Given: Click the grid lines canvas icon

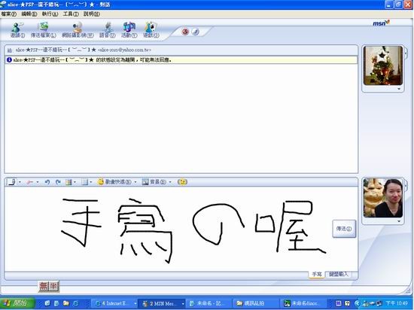Looking at the screenshot, I should [84, 182].
